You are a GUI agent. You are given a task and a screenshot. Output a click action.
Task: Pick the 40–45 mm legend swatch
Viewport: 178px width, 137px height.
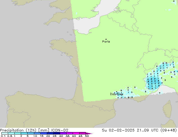coord(76,133)
